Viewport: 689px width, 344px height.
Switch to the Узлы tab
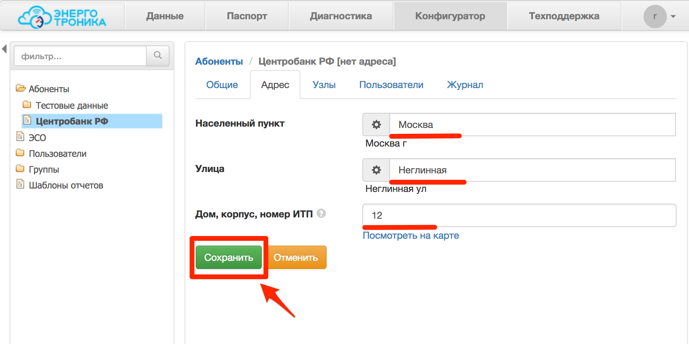[x=324, y=85]
